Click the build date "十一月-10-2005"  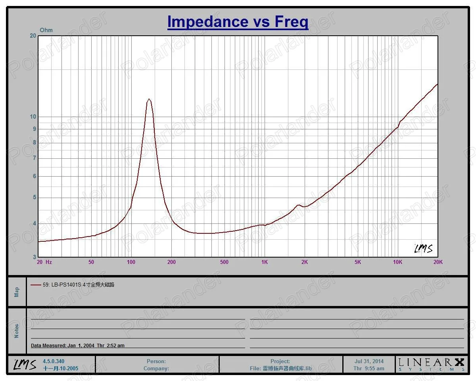61,368
